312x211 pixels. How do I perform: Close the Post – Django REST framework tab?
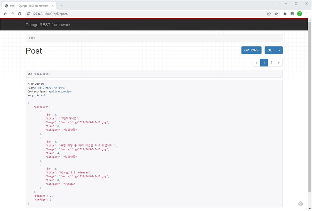[52, 6]
